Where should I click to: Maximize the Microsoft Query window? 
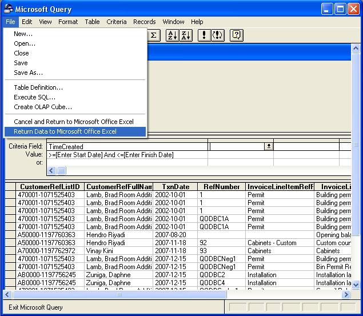340,9
